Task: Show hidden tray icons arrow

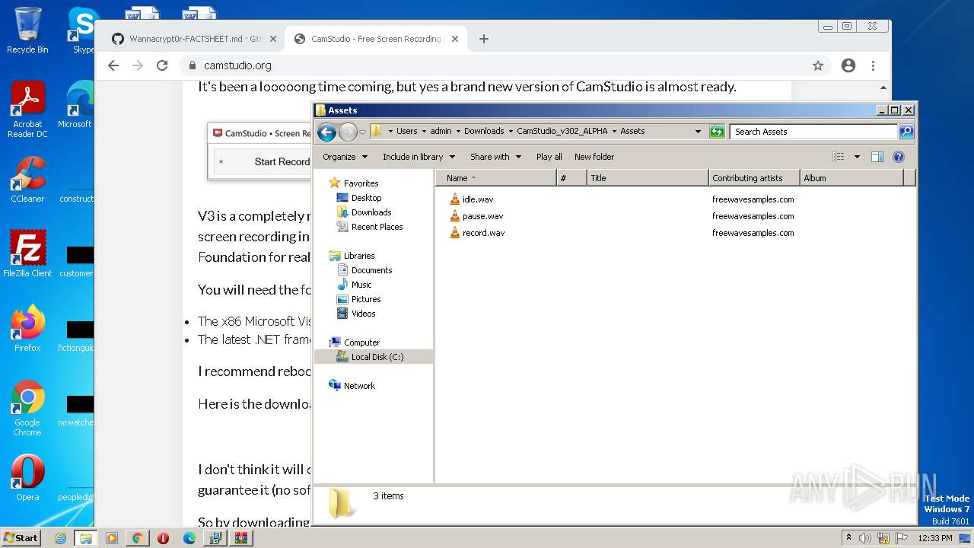Action: point(849,538)
